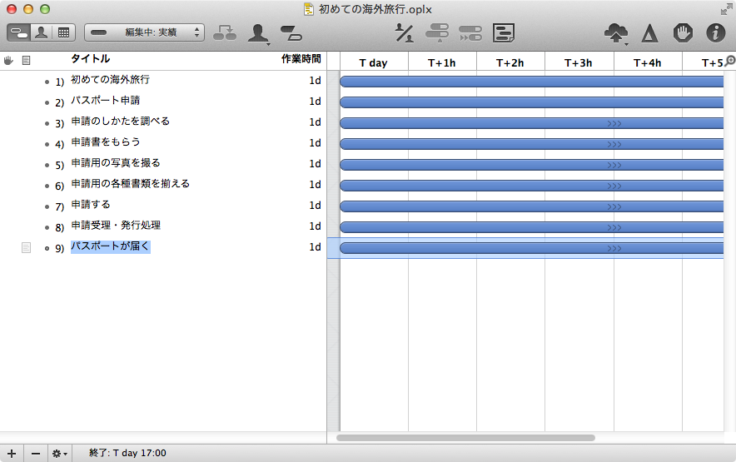736x462 pixels.
Task: Open the note icon for task 9
Action: pyautogui.click(x=27, y=247)
